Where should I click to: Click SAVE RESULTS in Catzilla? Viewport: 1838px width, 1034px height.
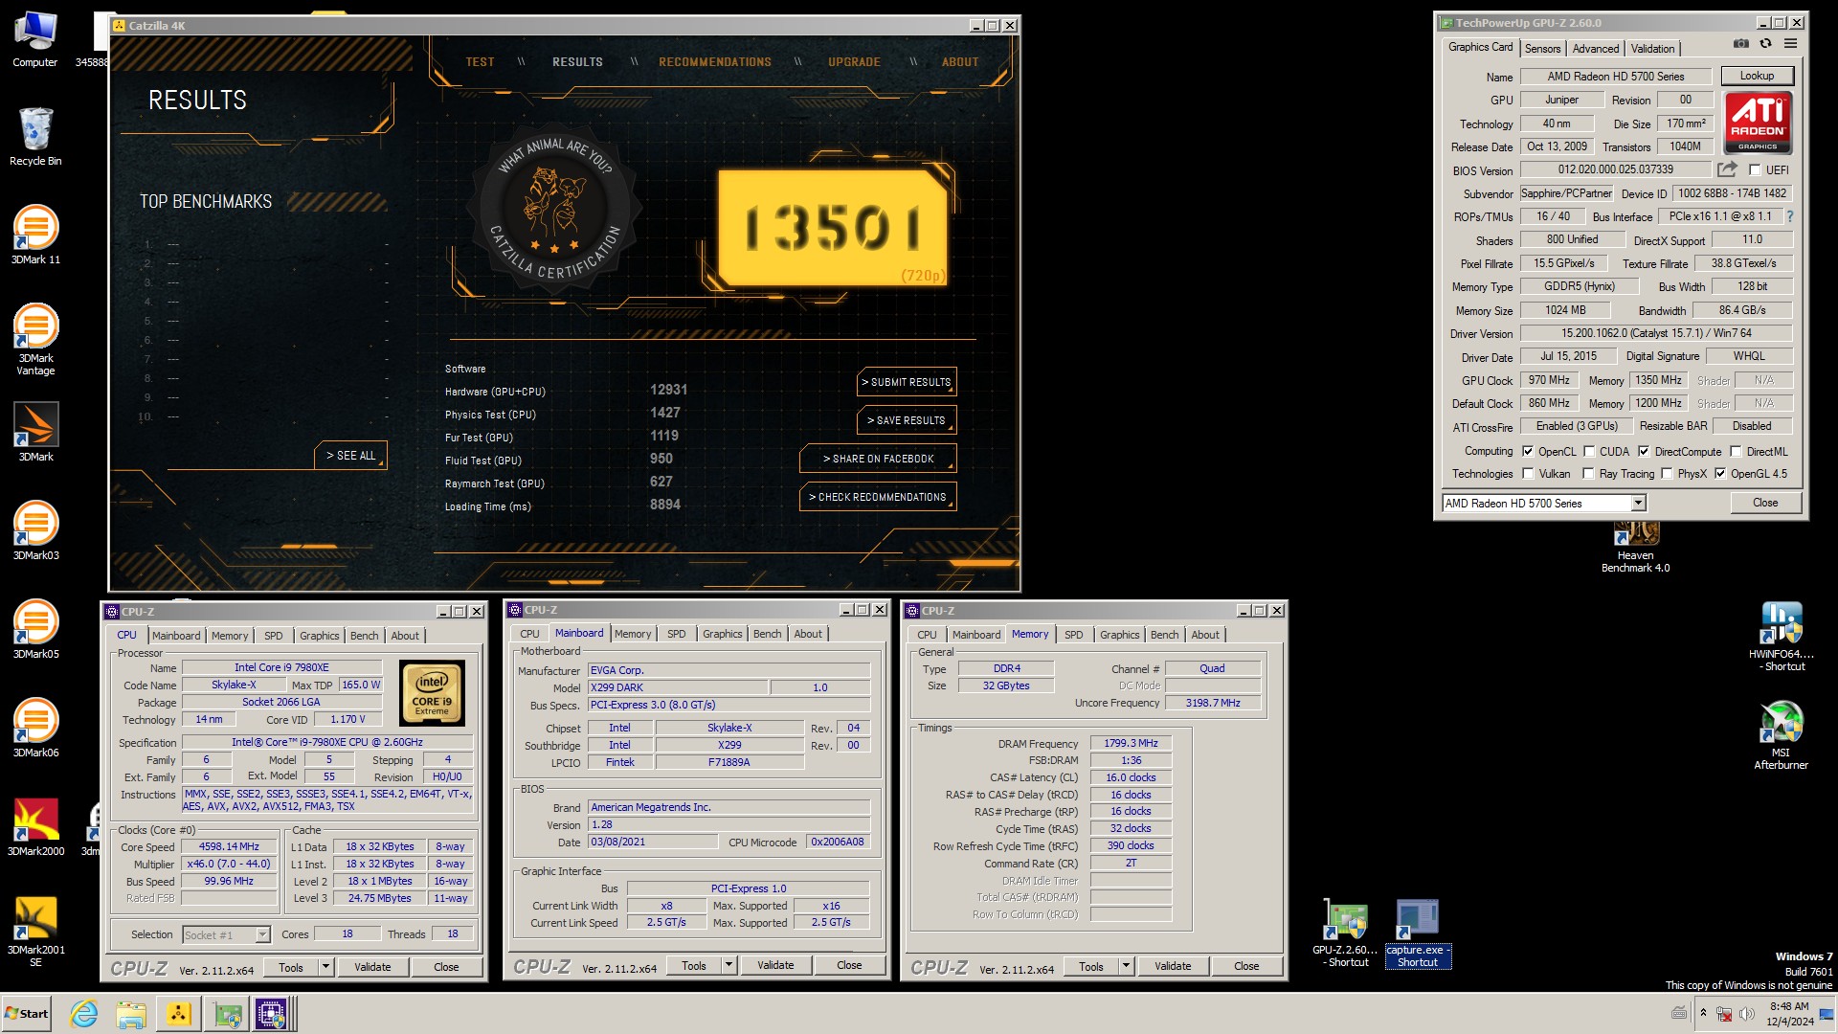pyautogui.click(x=906, y=420)
